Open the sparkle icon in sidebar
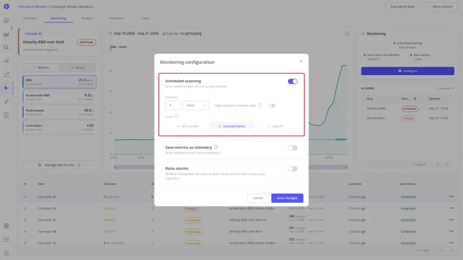The height and width of the screenshot is (260, 463). [x=6, y=102]
